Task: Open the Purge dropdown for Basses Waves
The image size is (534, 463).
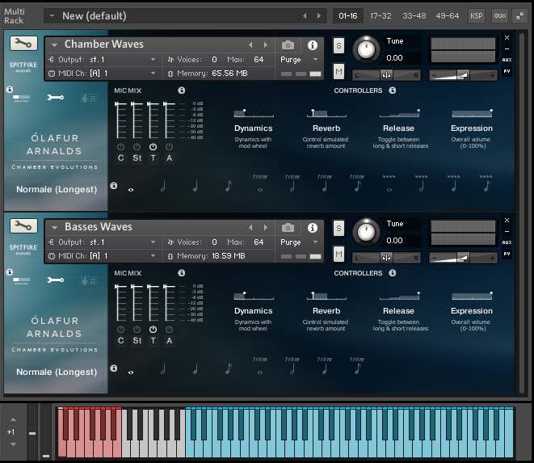Action: [x=315, y=242]
